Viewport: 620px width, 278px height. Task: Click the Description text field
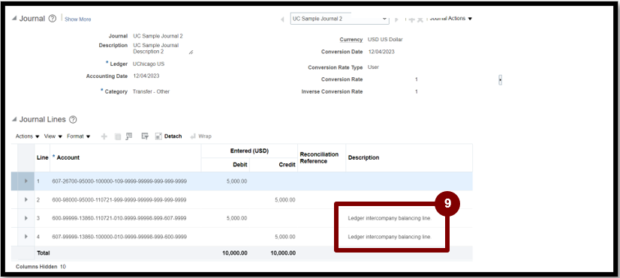pyautogui.click(x=162, y=49)
